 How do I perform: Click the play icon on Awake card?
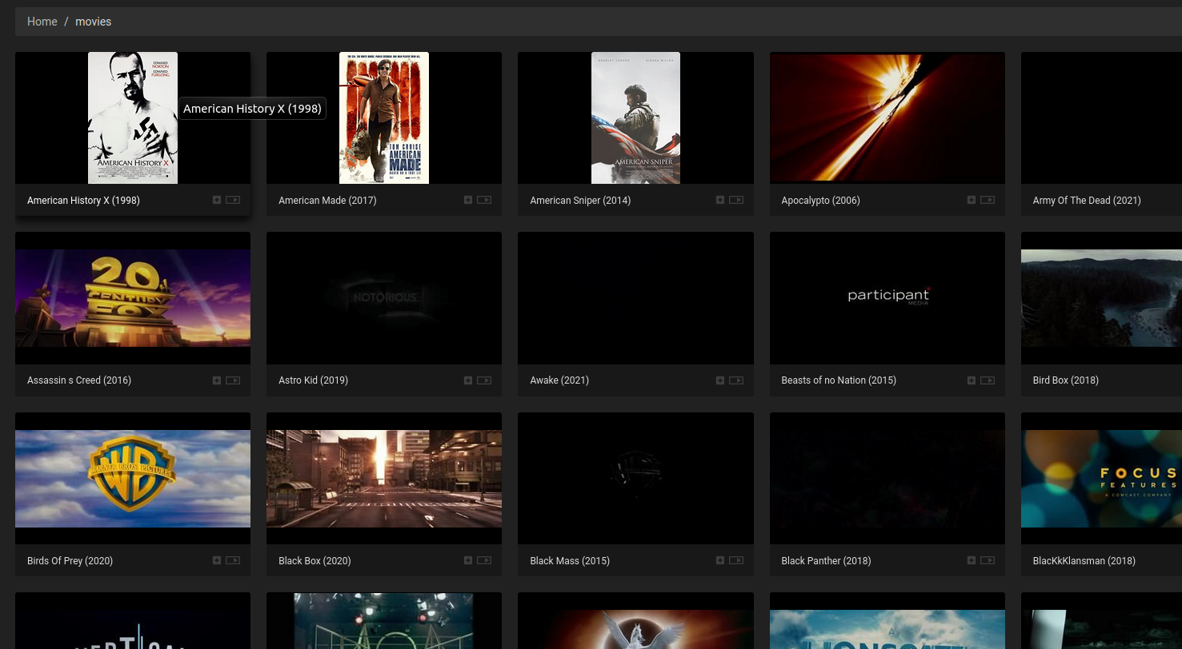[x=736, y=380]
